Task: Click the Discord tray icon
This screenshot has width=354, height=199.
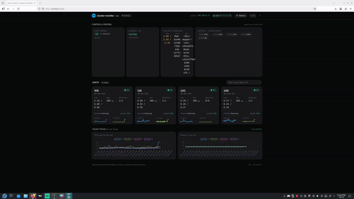Action: tap(289, 196)
